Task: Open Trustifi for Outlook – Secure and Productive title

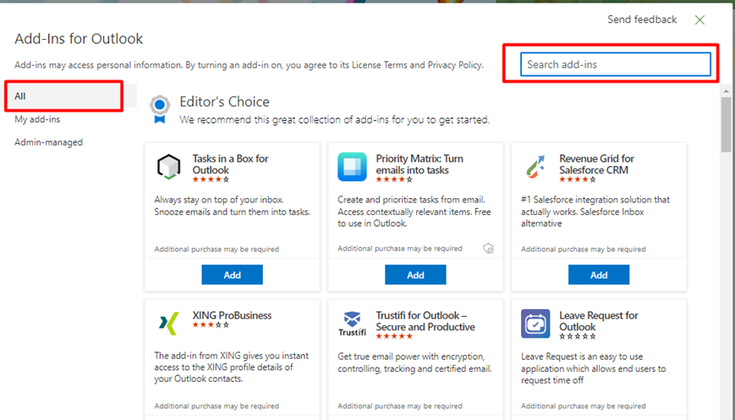Action: (x=425, y=321)
